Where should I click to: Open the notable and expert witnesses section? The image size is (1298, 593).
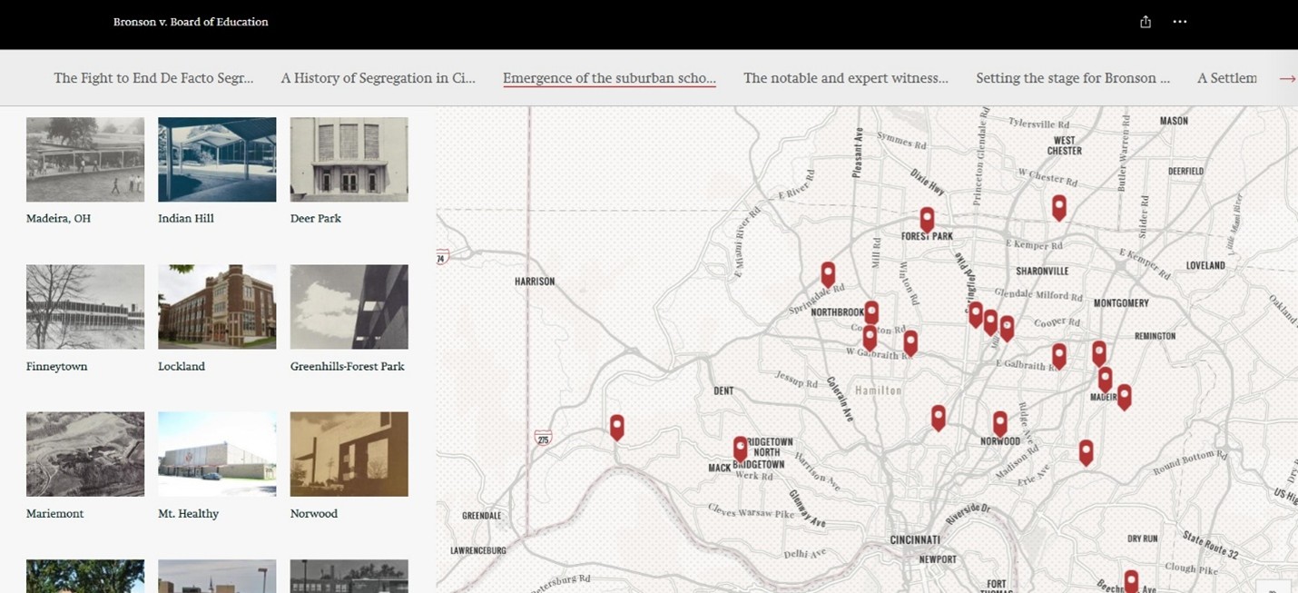click(845, 78)
